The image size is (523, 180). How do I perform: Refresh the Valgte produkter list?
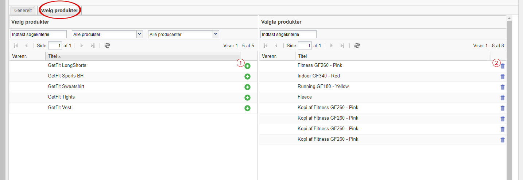pos(357,45)
